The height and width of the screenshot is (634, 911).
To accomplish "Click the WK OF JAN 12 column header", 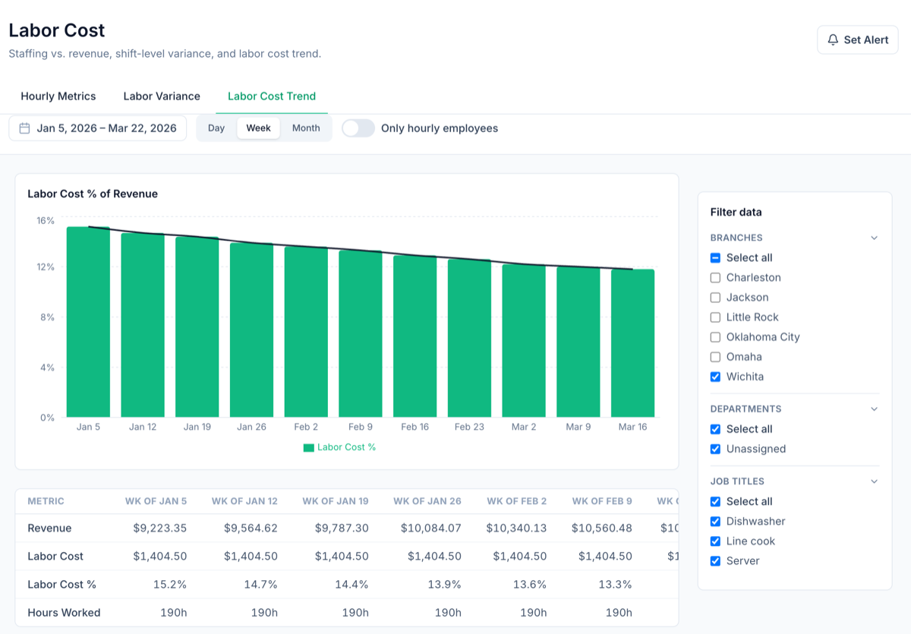I will pyautogui.click(x=244, y=501).
